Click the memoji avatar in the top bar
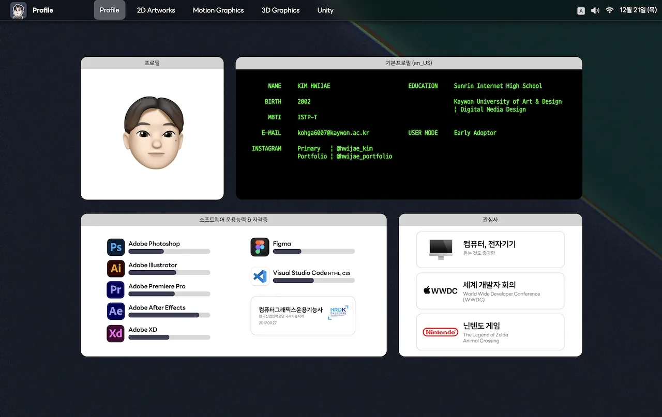 click(x=18, y=10)
